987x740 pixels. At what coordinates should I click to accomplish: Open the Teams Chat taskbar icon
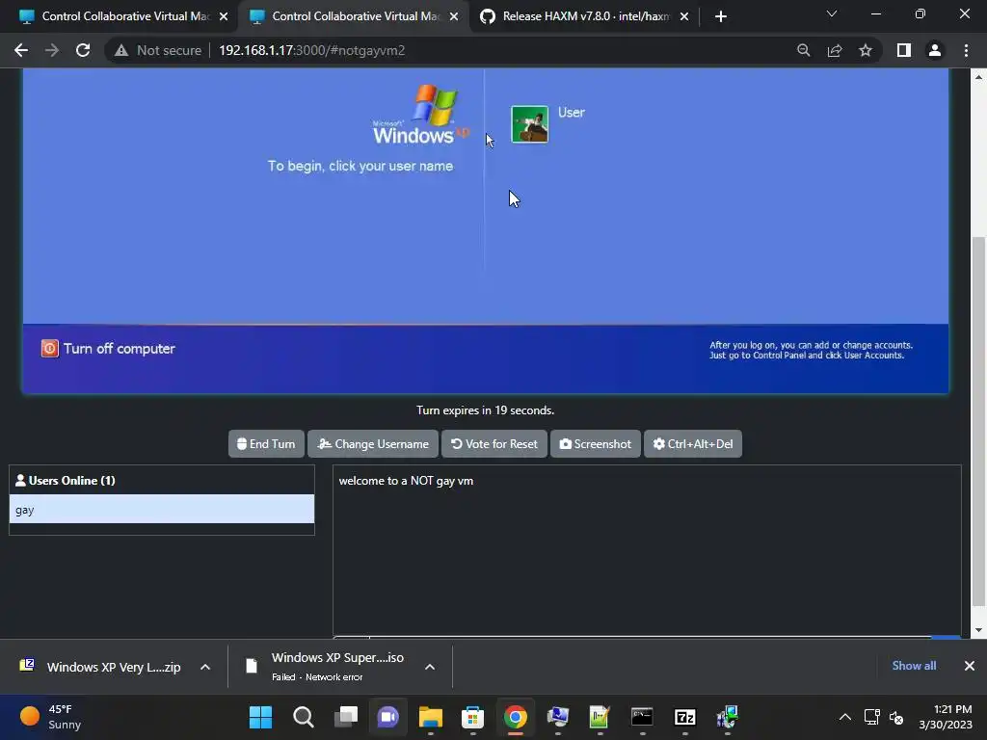point(387,717)
